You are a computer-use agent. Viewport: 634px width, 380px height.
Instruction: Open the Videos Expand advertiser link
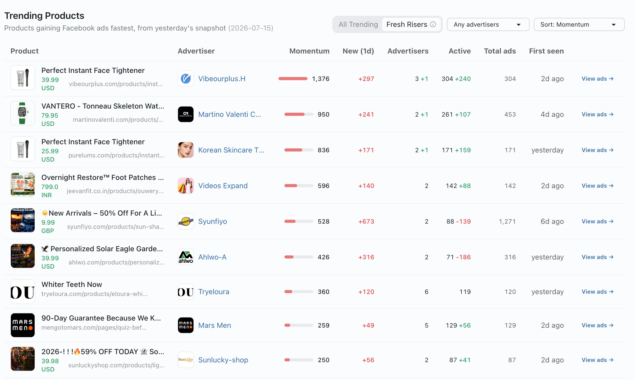(x=223, y=186)
